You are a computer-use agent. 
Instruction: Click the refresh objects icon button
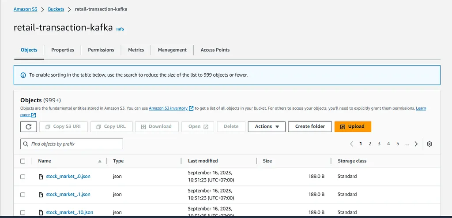coord(28,126)
